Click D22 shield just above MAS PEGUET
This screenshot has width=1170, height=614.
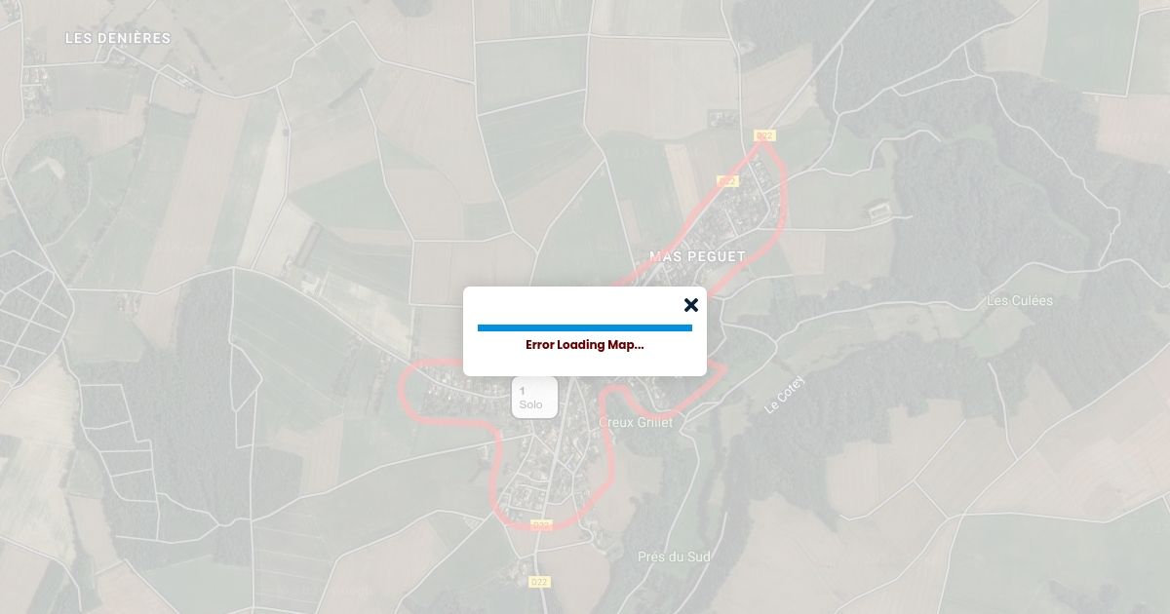coord(727,181)
